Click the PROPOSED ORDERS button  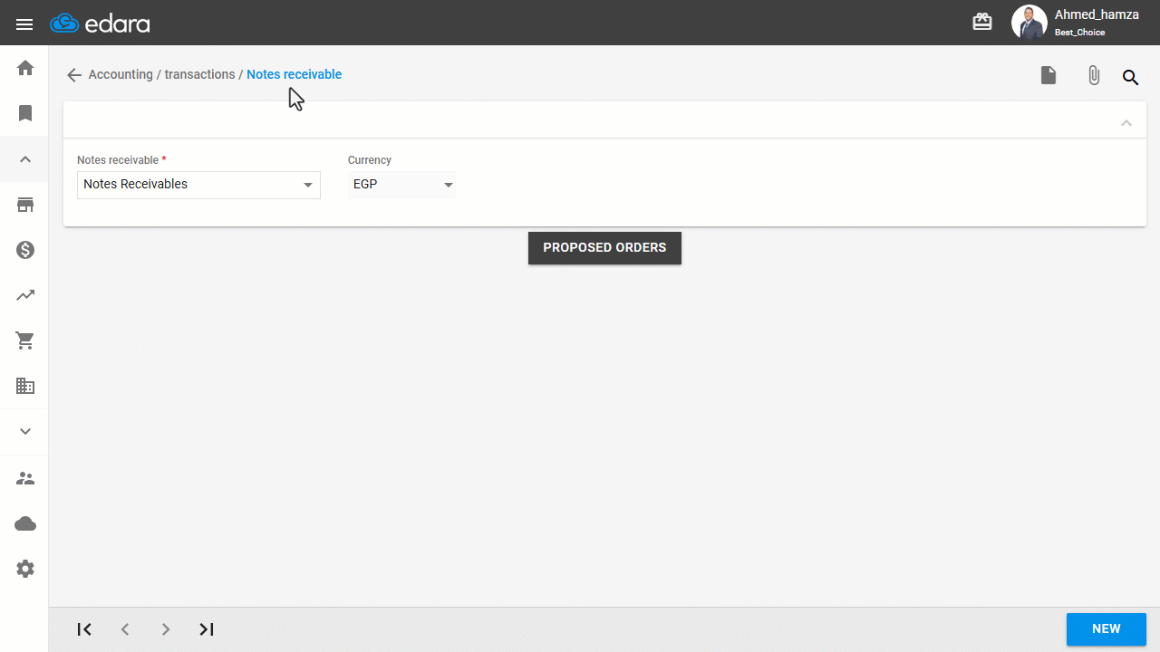604,248
